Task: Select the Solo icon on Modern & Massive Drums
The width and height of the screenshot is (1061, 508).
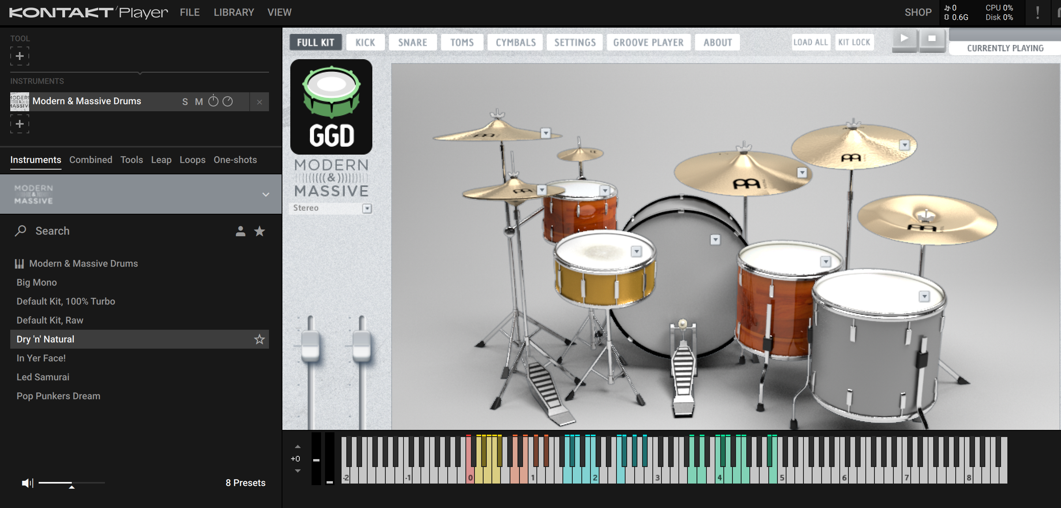Action: [x=185, y=101]
